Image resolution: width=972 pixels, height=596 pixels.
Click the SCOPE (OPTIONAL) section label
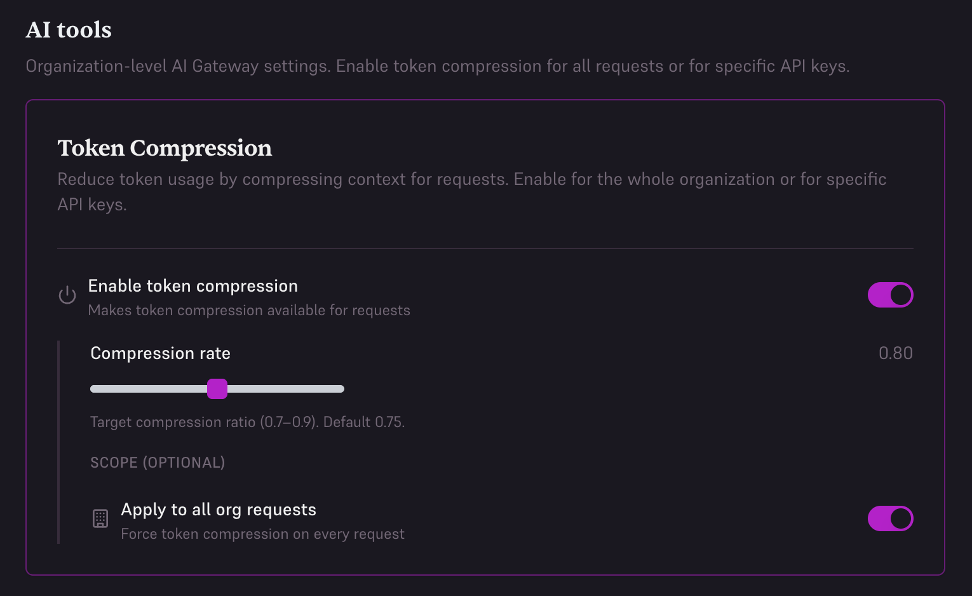(157, 463)
